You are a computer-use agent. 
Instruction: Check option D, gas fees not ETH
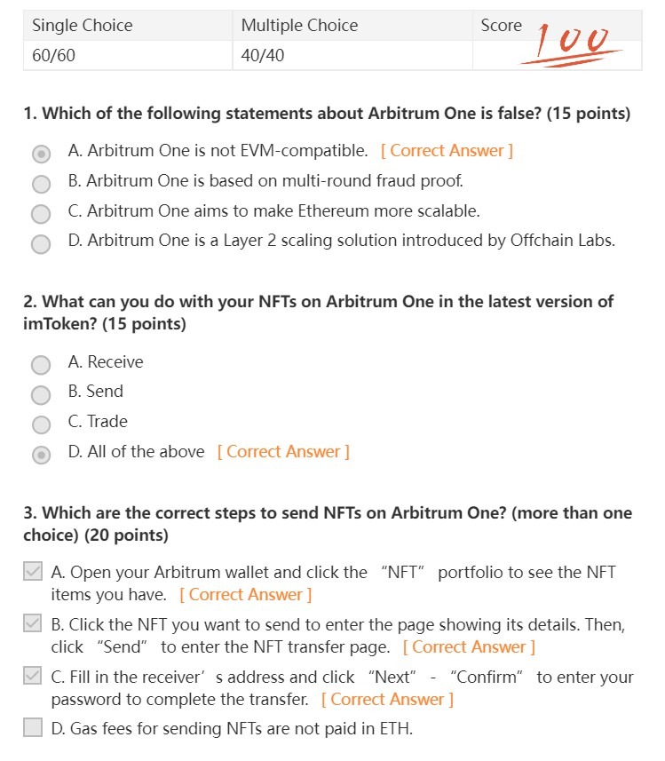point(33,728)
